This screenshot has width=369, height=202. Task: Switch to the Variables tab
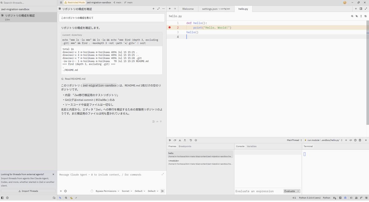point(252,146)
